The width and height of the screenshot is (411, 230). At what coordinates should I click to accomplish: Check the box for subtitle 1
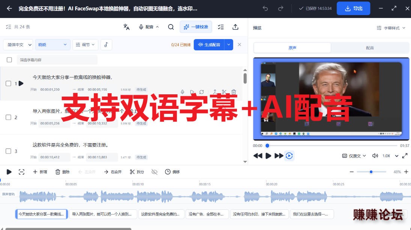(8, 83)
